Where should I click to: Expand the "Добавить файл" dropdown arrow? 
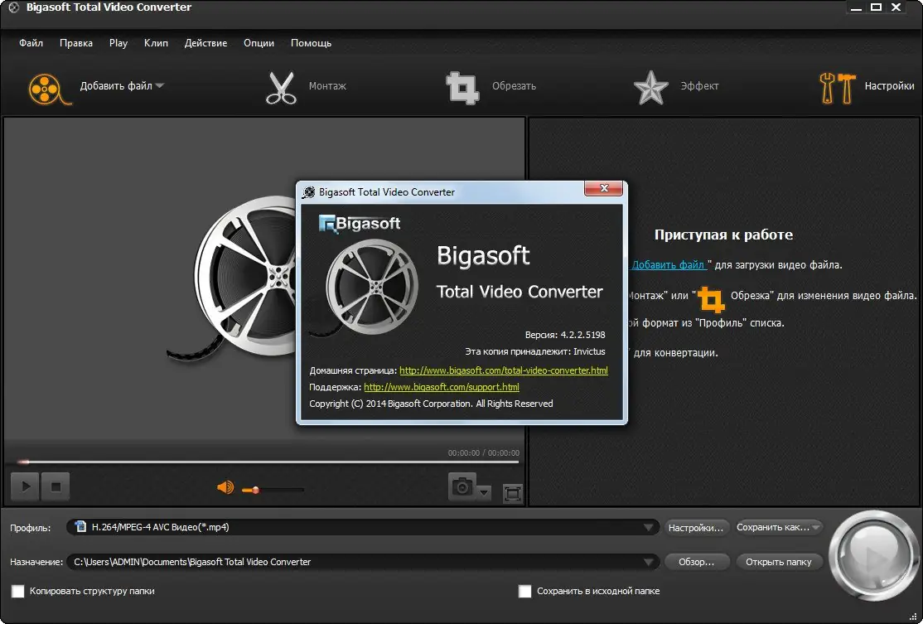[x=160, y=86]
